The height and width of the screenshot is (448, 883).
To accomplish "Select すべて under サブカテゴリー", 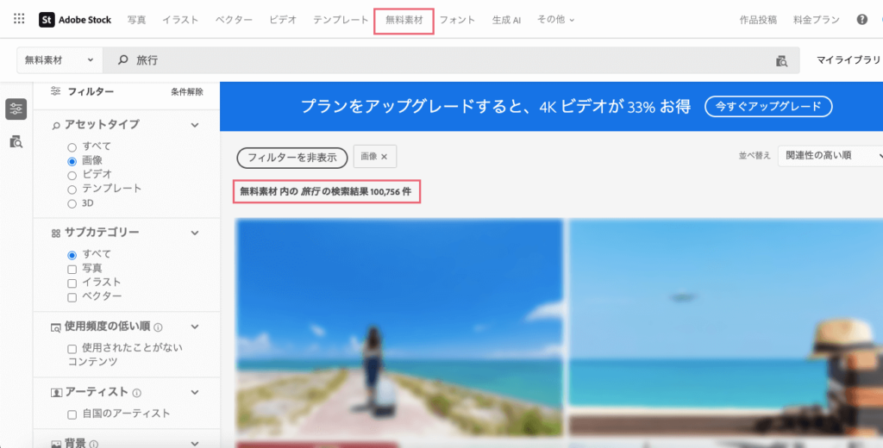I will point(72,255).
